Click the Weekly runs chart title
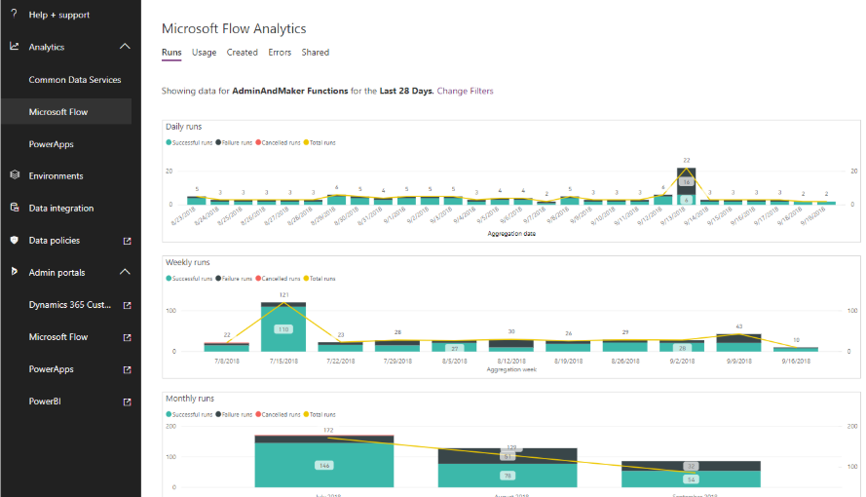 188,262
